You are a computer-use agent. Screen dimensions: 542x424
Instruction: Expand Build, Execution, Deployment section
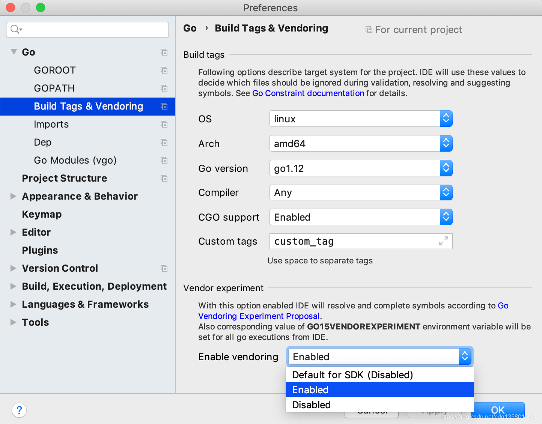[14, 286]
